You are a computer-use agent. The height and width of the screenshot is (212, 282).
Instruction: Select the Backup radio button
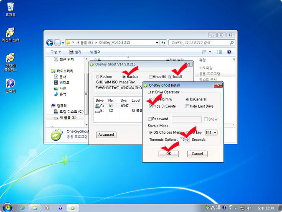(124, 77)
